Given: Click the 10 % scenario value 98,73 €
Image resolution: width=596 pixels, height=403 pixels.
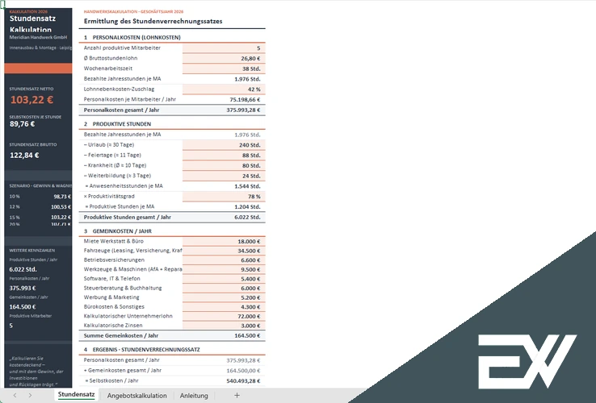Looking at the screenshot, I should point(62,197).
